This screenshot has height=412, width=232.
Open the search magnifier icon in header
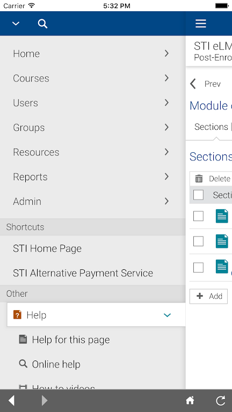(x=42, y=24)
